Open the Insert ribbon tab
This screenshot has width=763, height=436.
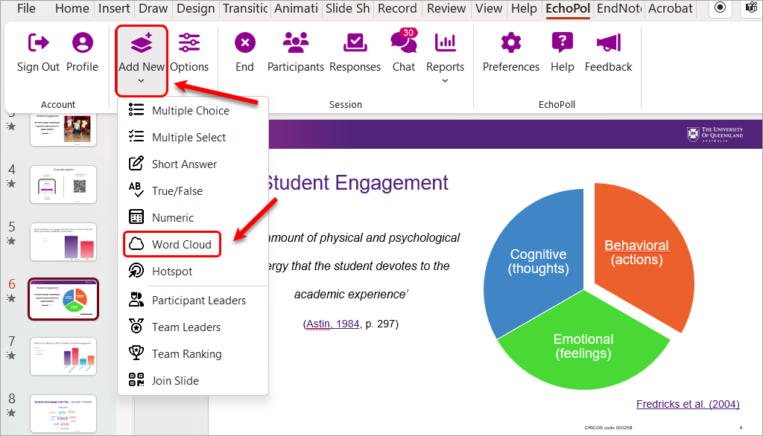click(x=114, y=9)
